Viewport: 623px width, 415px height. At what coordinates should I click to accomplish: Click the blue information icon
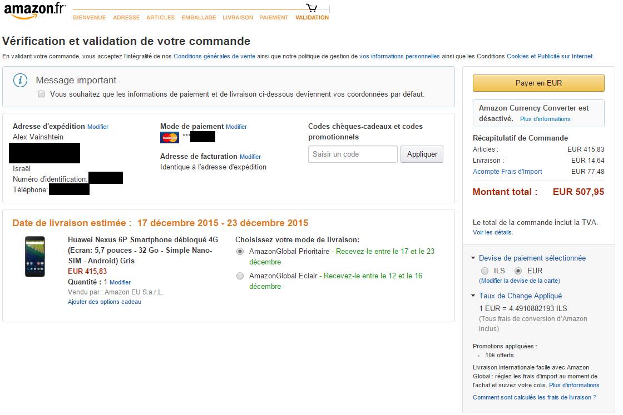pyautogui.click(x=21, y=81)
